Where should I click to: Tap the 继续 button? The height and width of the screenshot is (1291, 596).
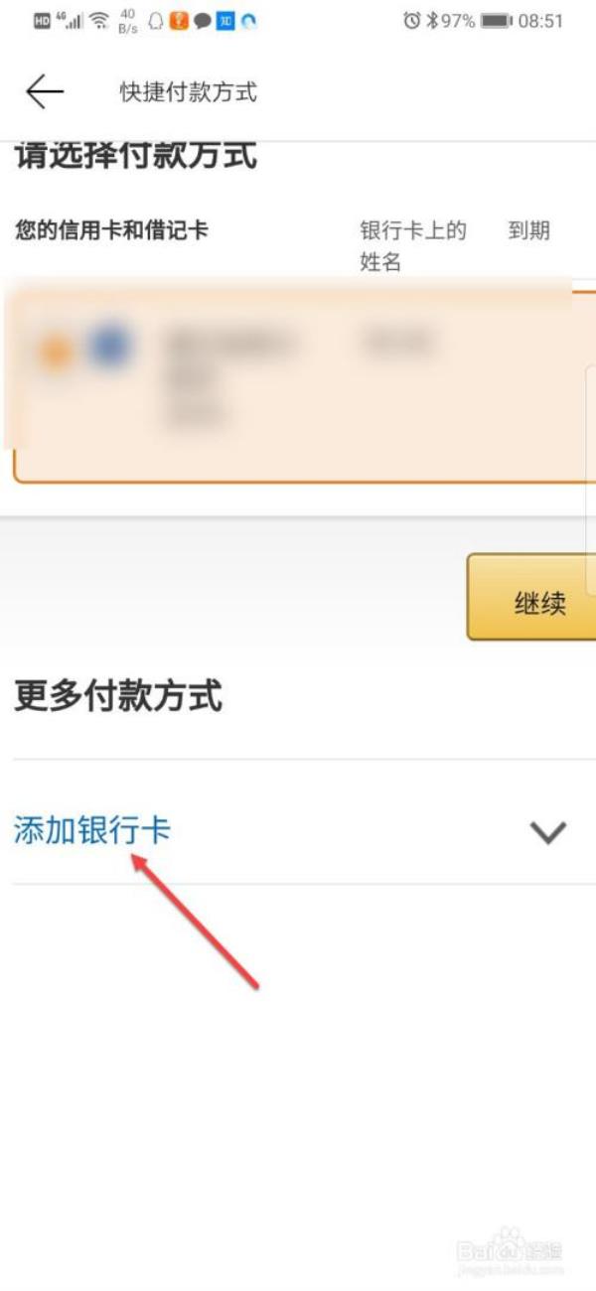(531, 597)
